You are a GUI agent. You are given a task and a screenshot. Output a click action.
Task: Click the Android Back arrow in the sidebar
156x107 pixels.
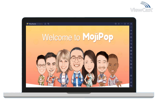(x=131, y=79)
